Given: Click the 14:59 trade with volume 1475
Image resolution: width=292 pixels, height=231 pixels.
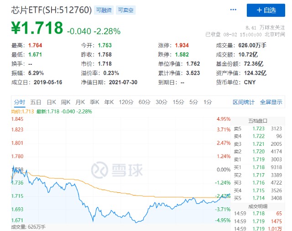Looking at the screenshot, I should 258,221.
